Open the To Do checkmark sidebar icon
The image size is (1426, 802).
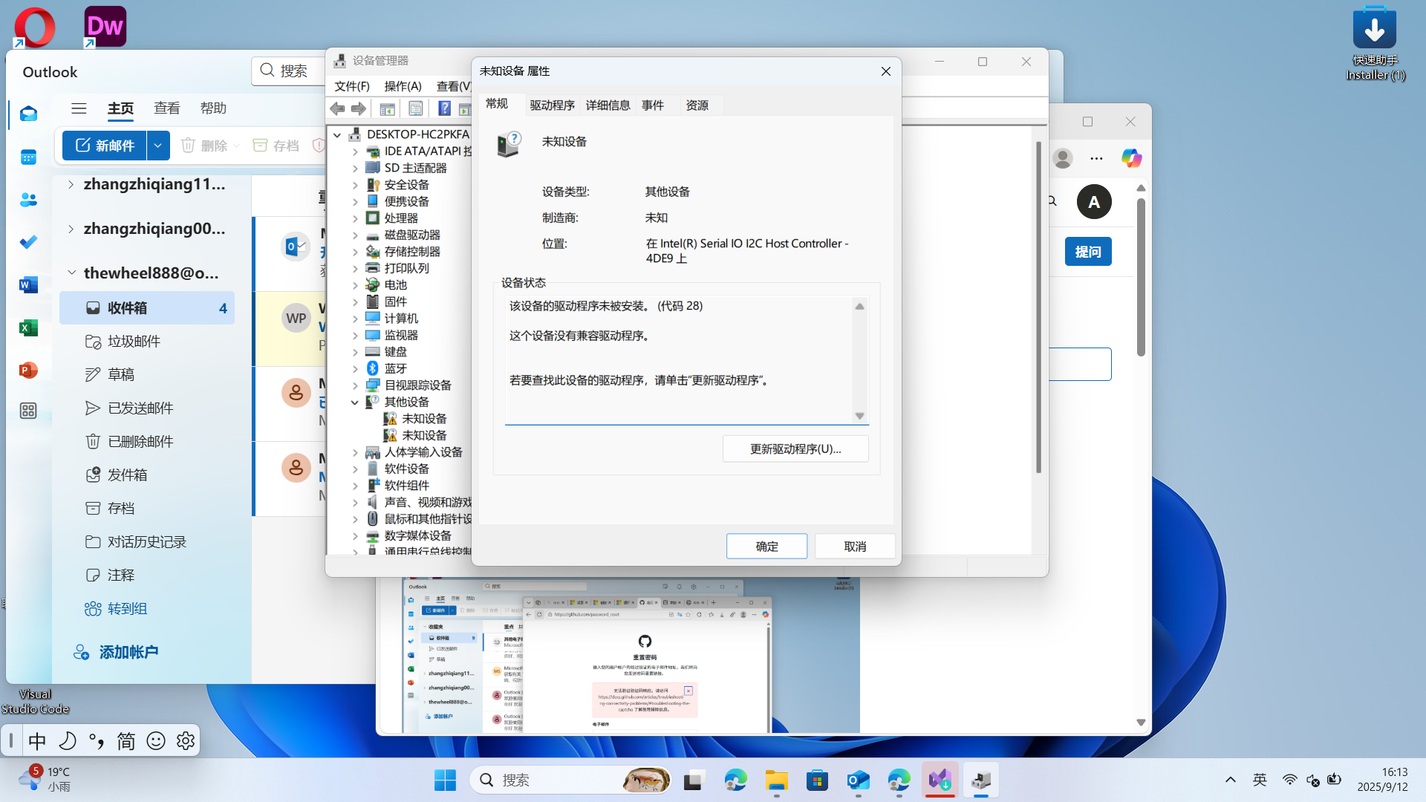click(28, 242)
